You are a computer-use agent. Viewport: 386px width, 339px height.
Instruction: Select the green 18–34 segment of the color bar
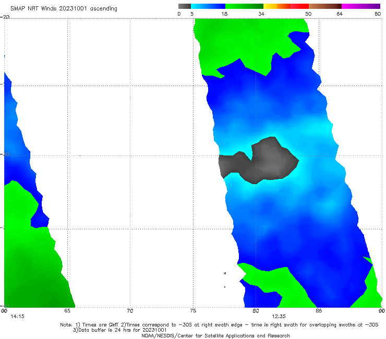tap(244, 6)
